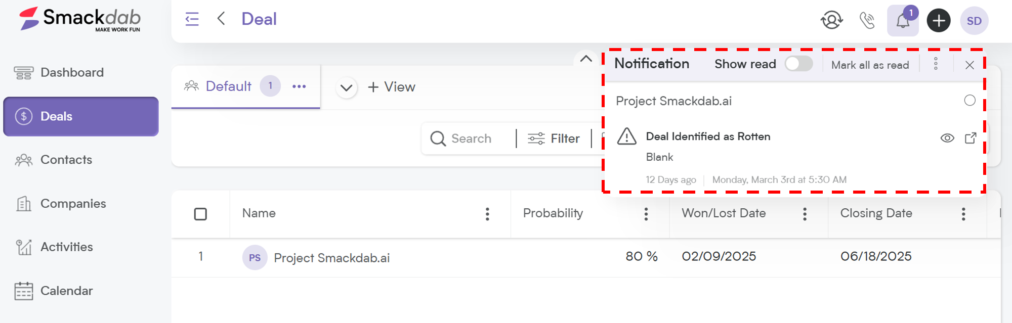Image resolution: width=1012 pixels, height=323 pixels.
Task: Click the phone call icon
Action: pyautogui.click(x=867, y=21)
